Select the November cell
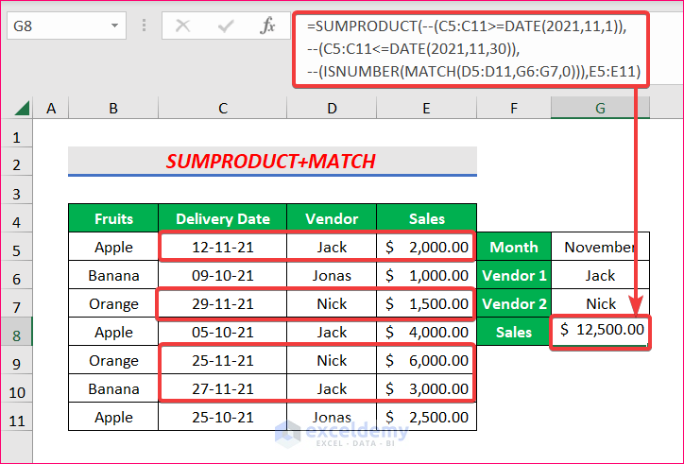 [601, 247]
